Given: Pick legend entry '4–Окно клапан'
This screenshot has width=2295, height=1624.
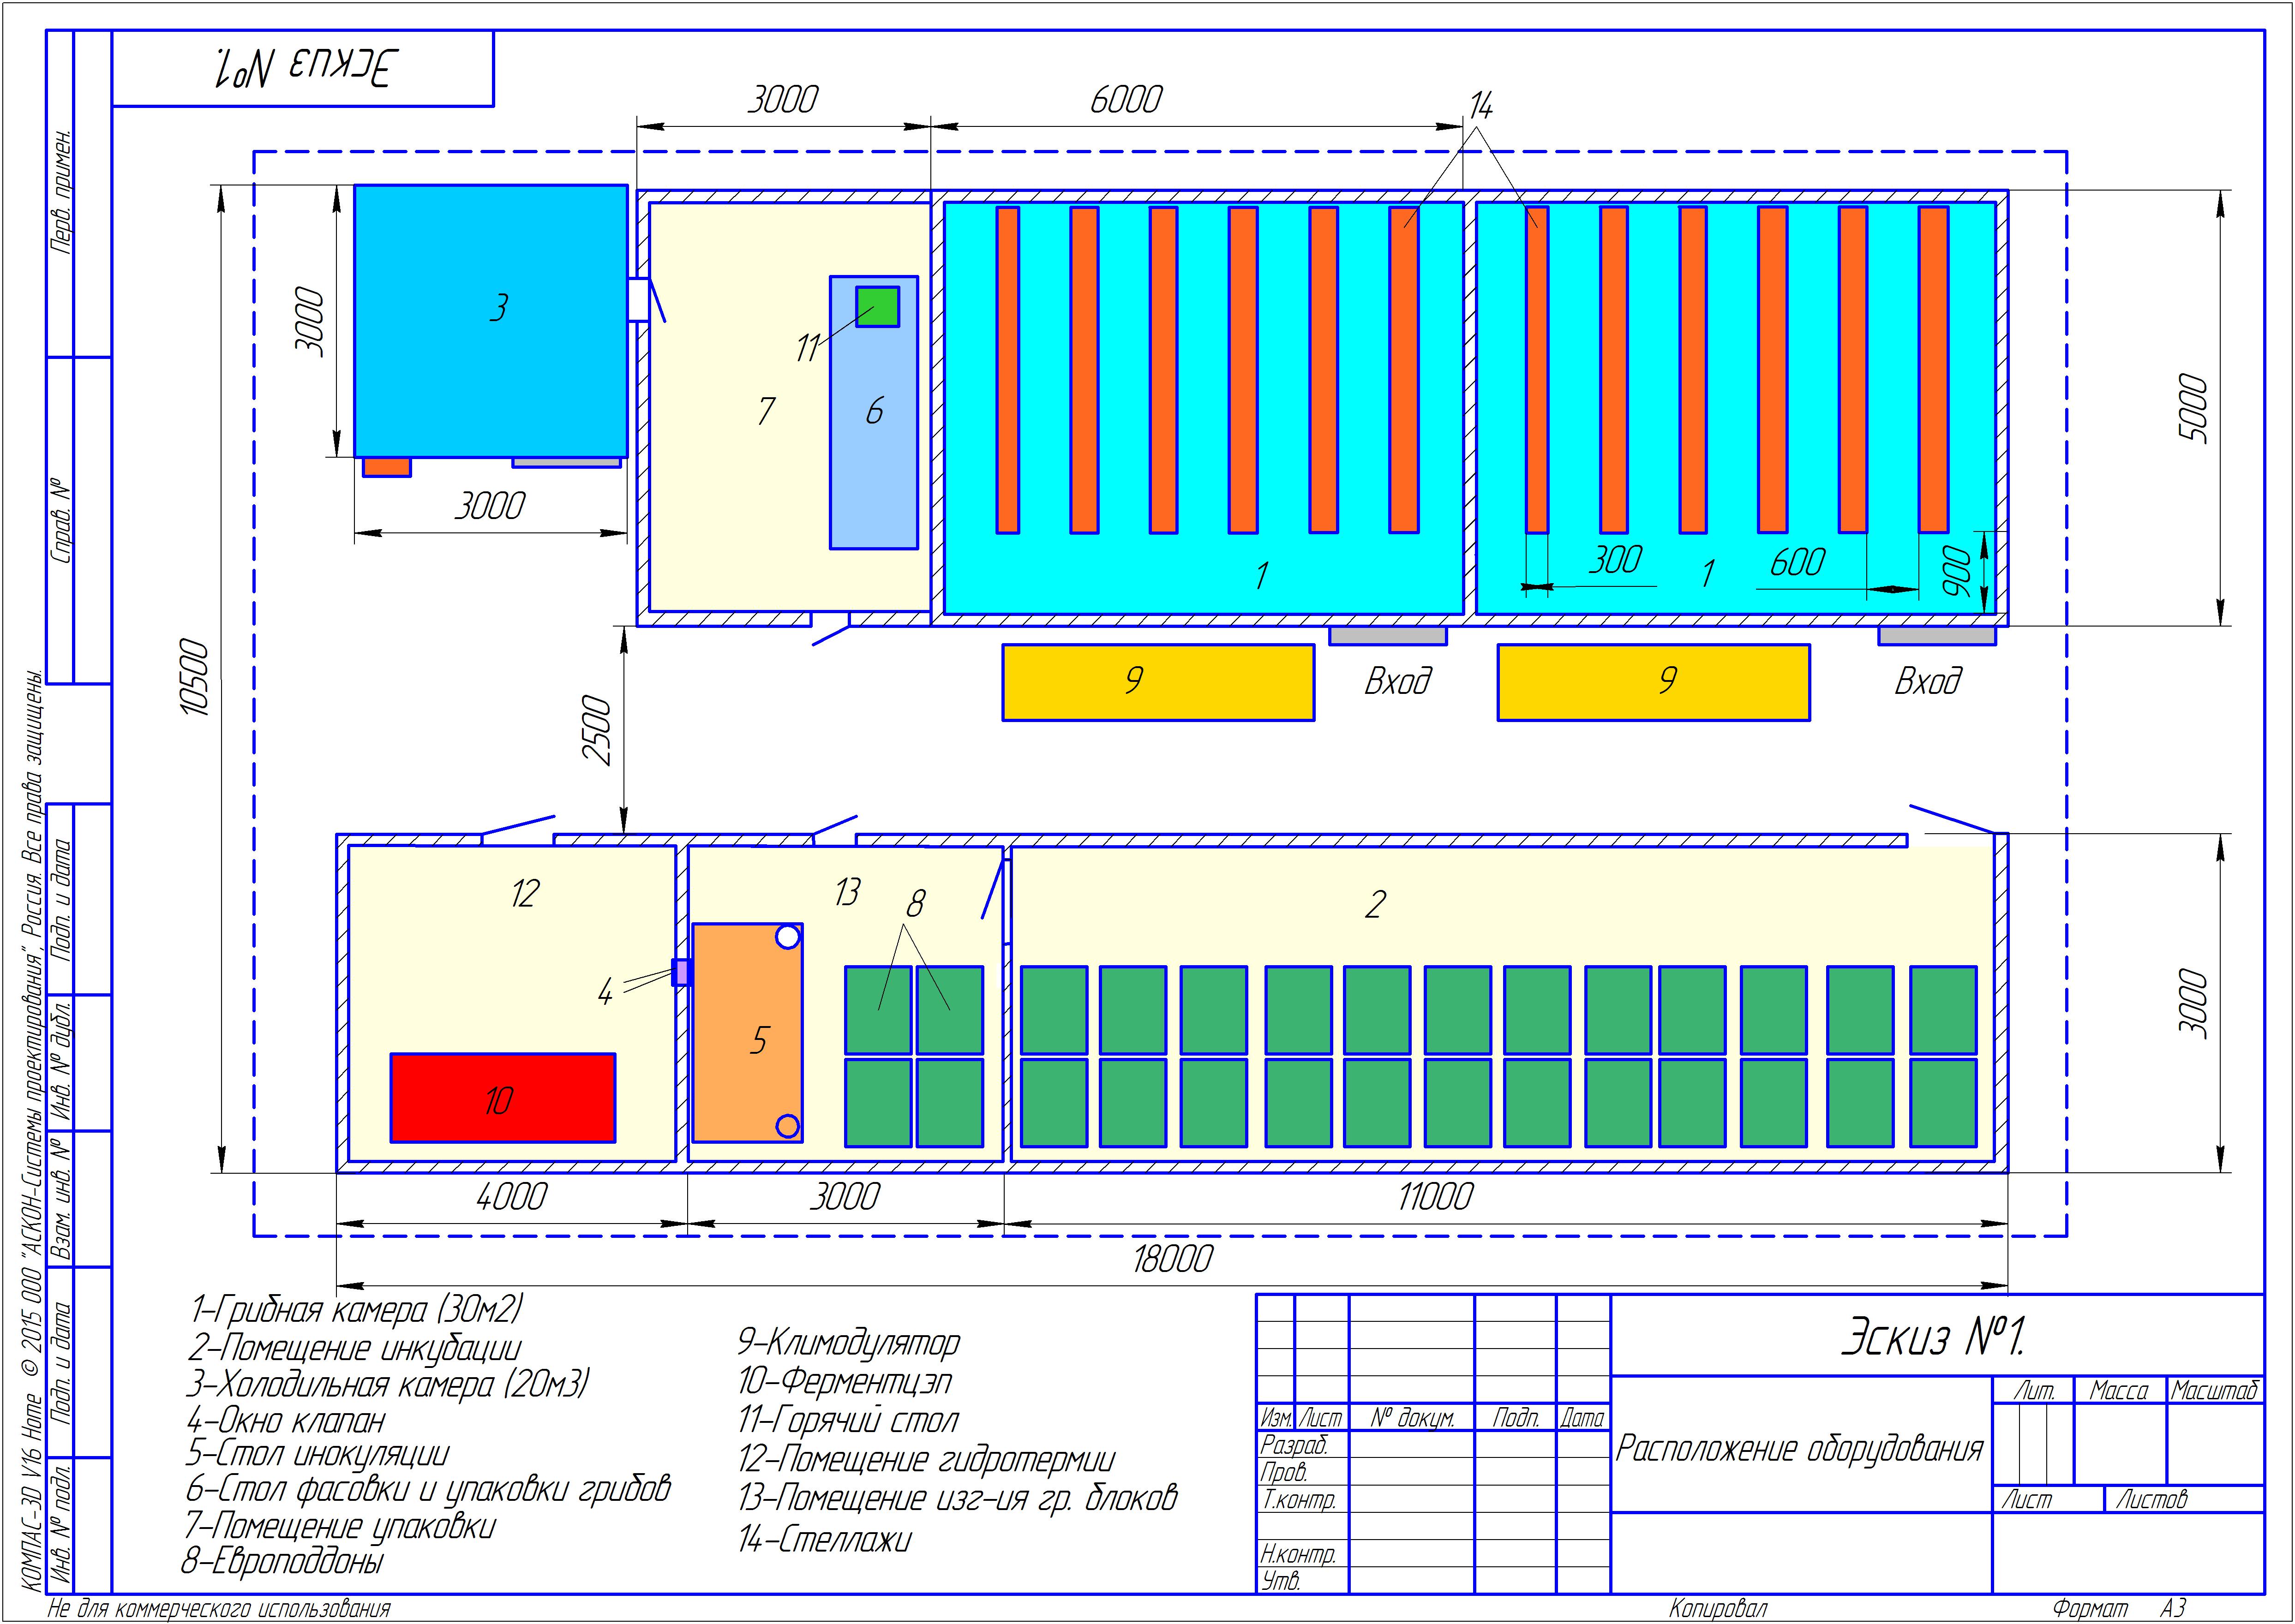Looking at the screenshot, I should click(x=285, y=1420).
